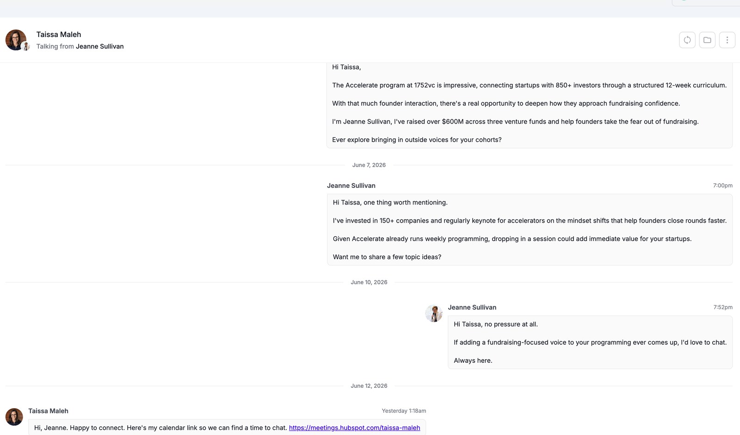The height and width of the screenshot is (435, 740).
Task: Click Jeanne Sullivan in 'Talking from' line
Action: [x=100, y=46]
